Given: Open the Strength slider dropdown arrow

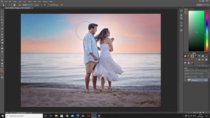Looking at the screenshot, I should tap(45, 5).
